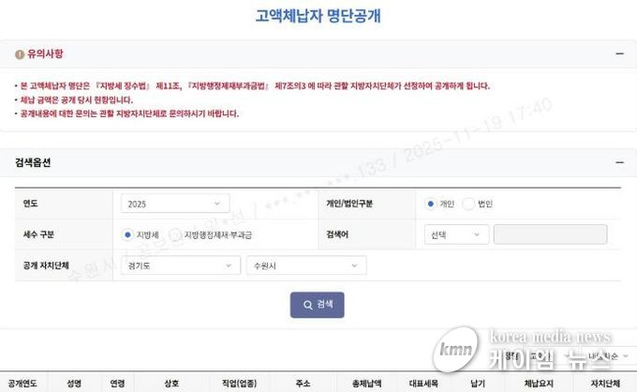Select the 개인 radio button
Viewport: 637px width, 392px height.
pyautogui.click(x=430, y=204)
